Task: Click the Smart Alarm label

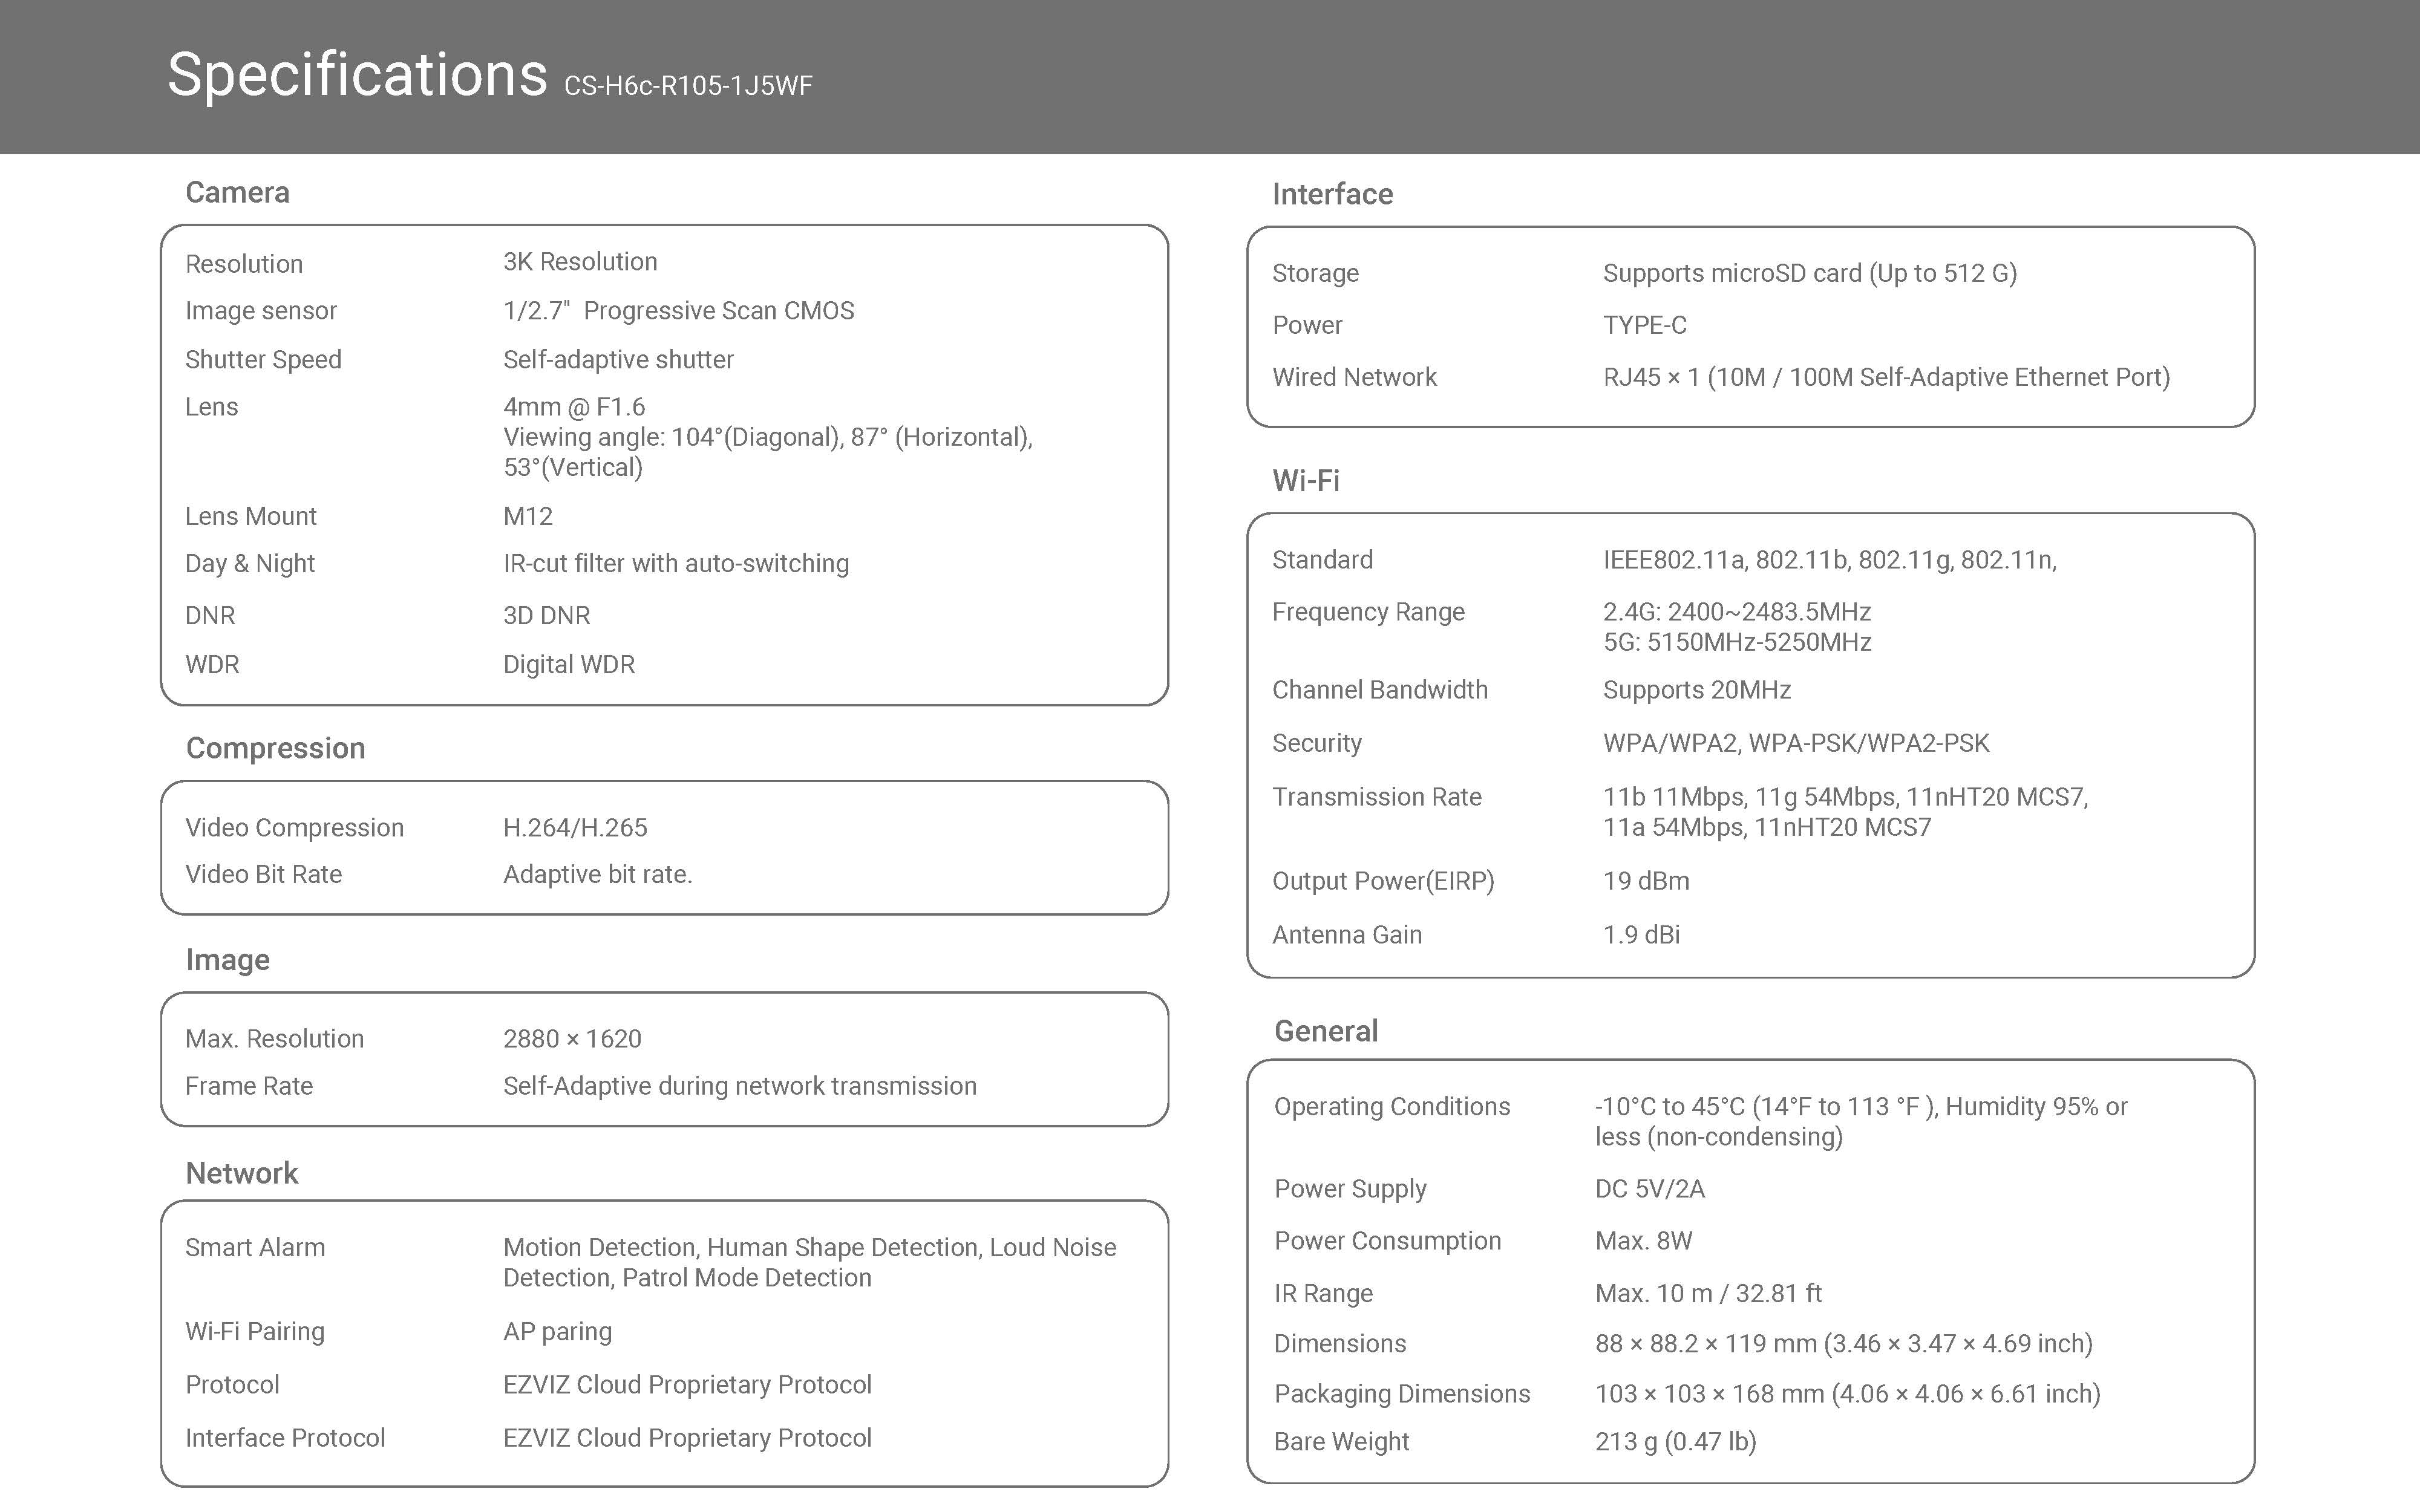Action: [255, 1248]
